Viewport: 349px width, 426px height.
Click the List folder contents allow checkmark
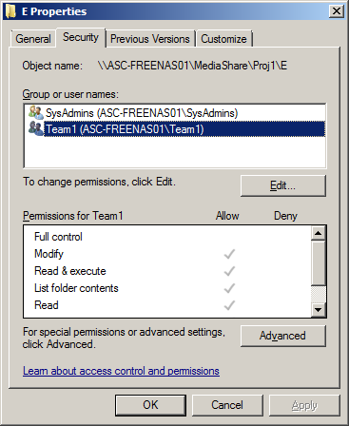pos(229,288)
